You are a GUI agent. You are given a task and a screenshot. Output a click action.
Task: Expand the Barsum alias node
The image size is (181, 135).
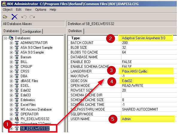click(11, 57)
